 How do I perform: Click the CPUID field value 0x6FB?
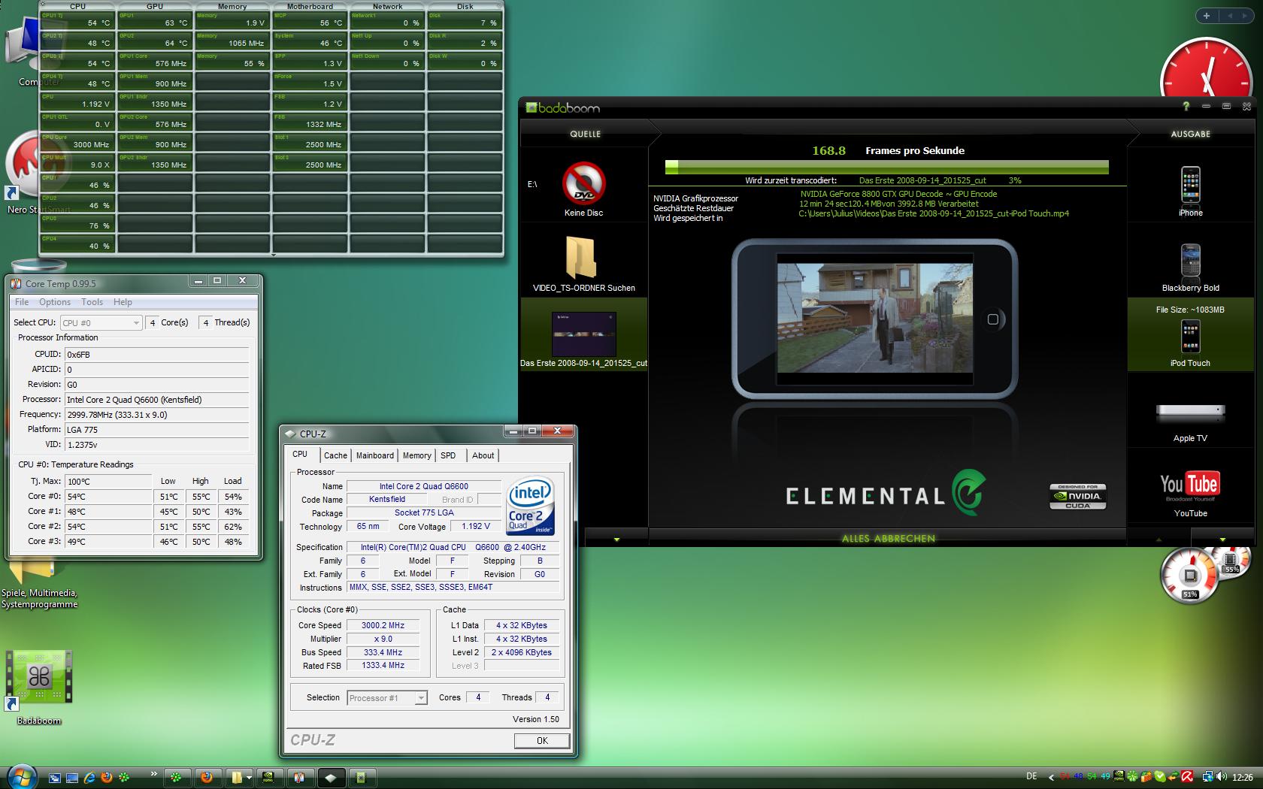point(157,355)
